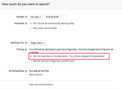Click the Budget label
This screenshot has width=122, height=94.
20,17
